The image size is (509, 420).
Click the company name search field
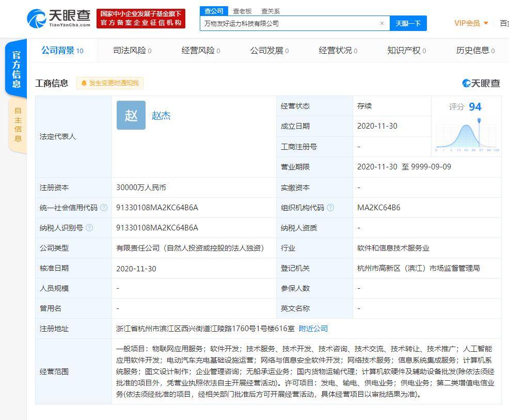289,23
